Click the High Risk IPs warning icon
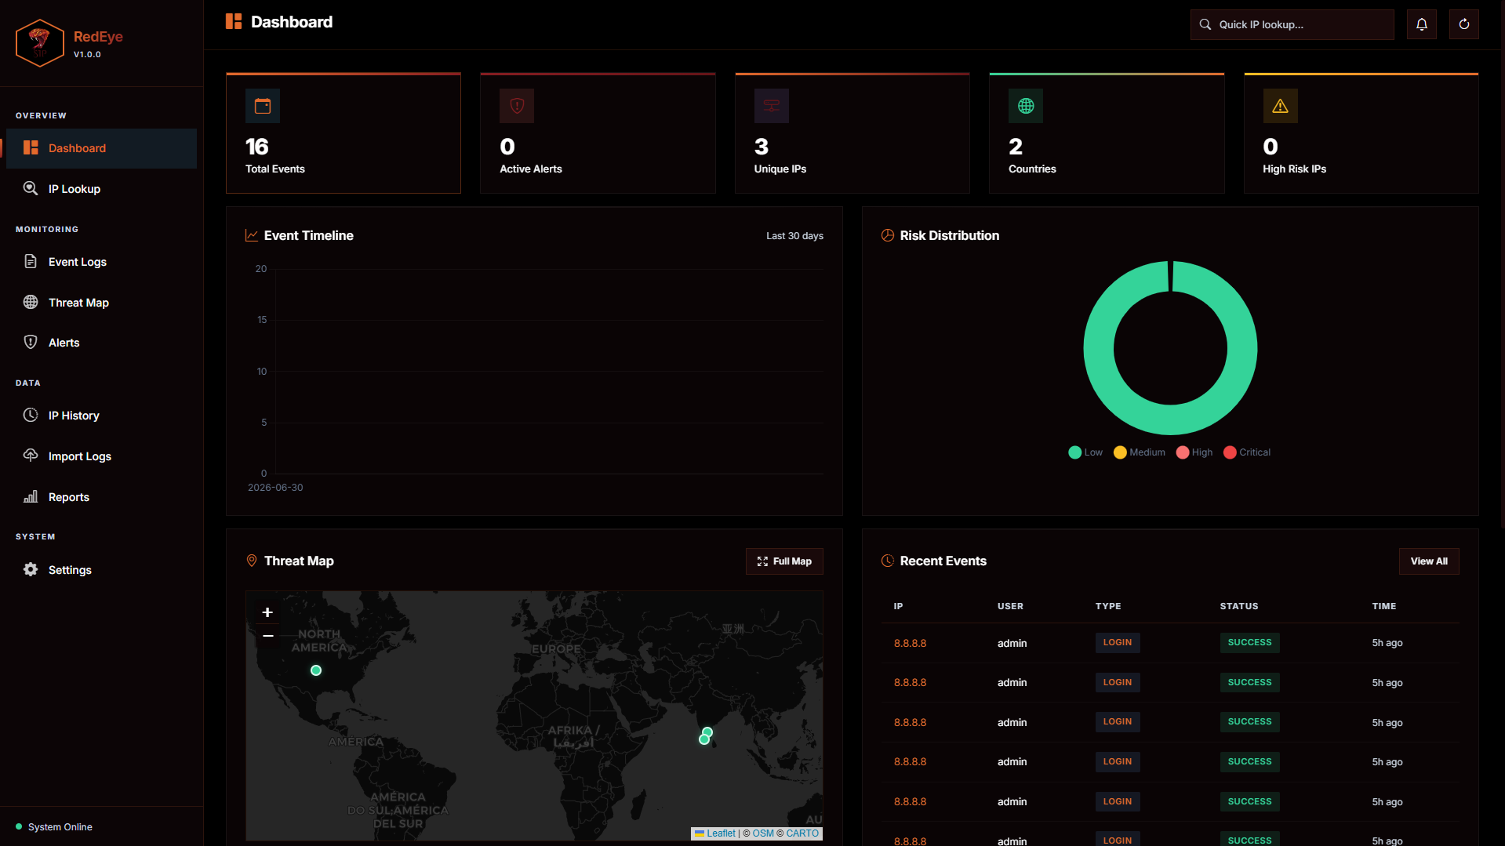 click(x=1280, y=106)
